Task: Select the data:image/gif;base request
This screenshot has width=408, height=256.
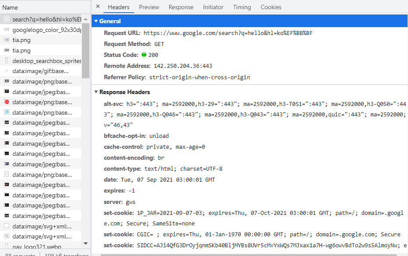Action: pyautogui.click(x=41, y=71)
